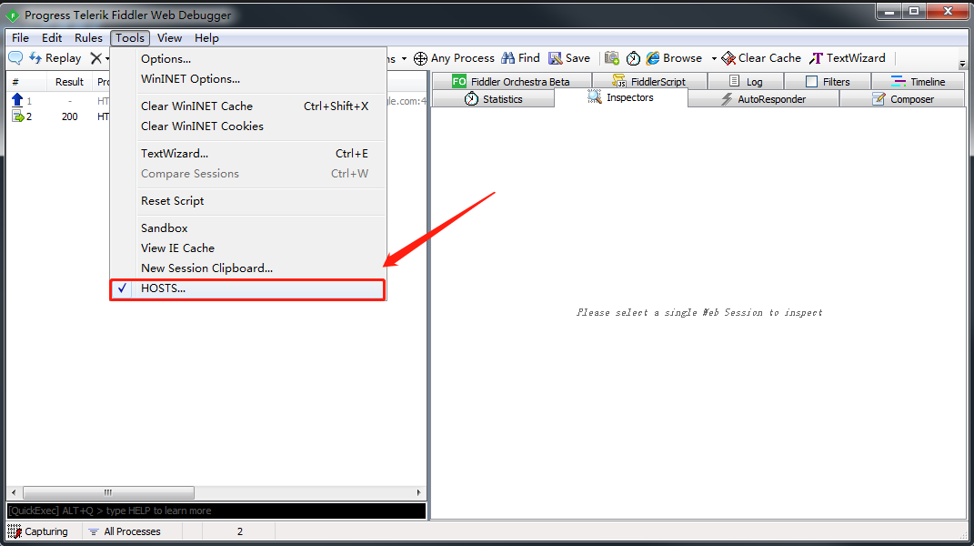The height and width of the screenshot is (546, 974).
Task: Open the dropdown arrow before Any Process
Action: (405, 58)
